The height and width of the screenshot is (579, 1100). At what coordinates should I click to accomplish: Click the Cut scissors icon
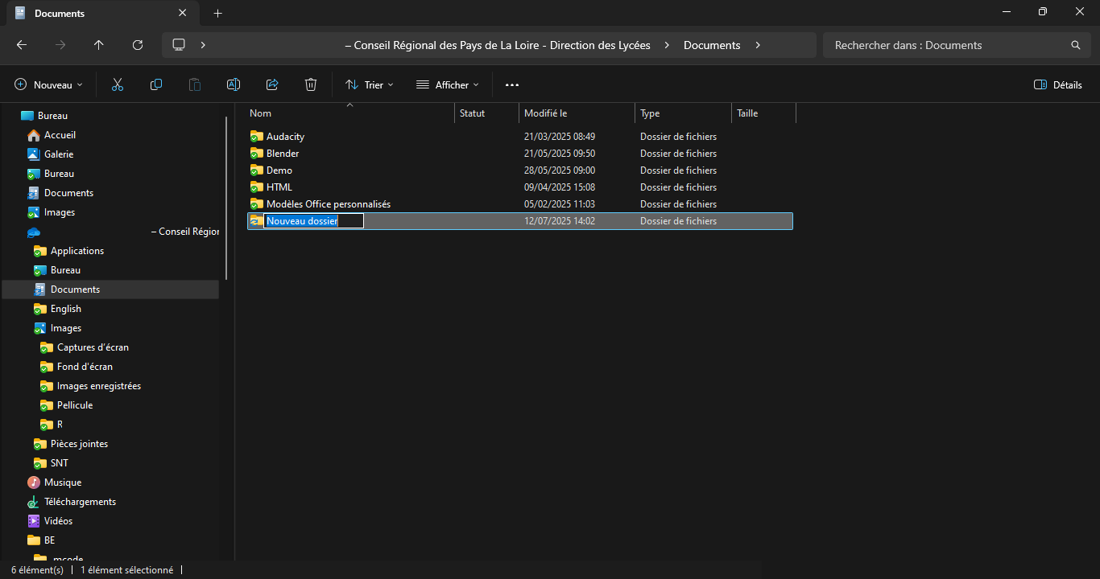coord(118,84)
